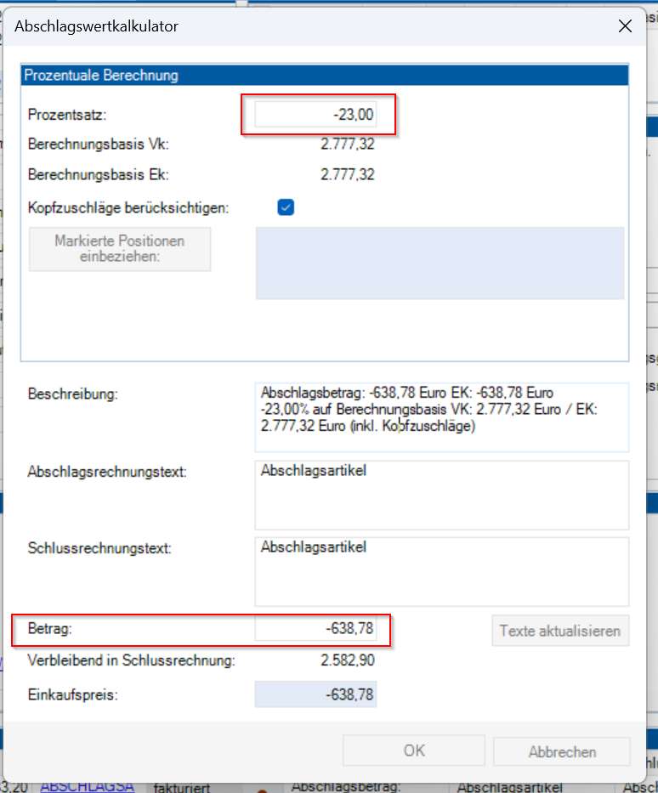This screenshot has width=658, height=793.
Task: Click the Prozentuale Berechnung section header
Action: point(323,76)
